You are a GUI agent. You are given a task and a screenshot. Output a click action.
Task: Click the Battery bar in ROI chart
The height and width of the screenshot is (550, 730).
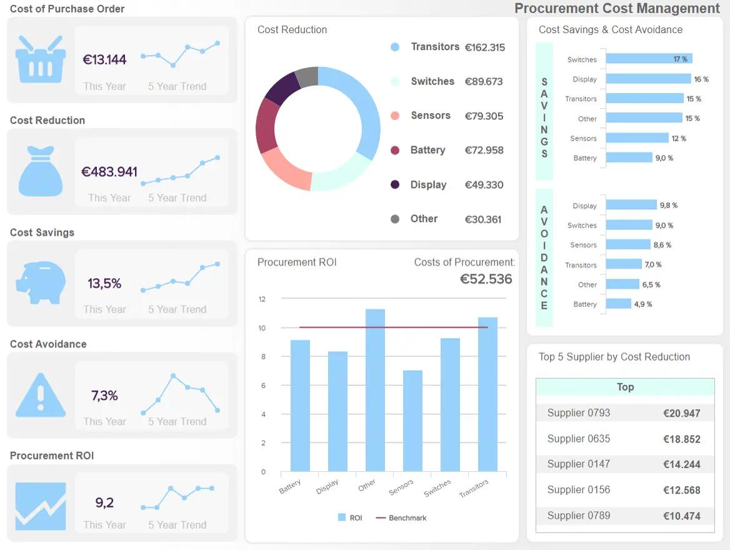[x=300, y=406]
